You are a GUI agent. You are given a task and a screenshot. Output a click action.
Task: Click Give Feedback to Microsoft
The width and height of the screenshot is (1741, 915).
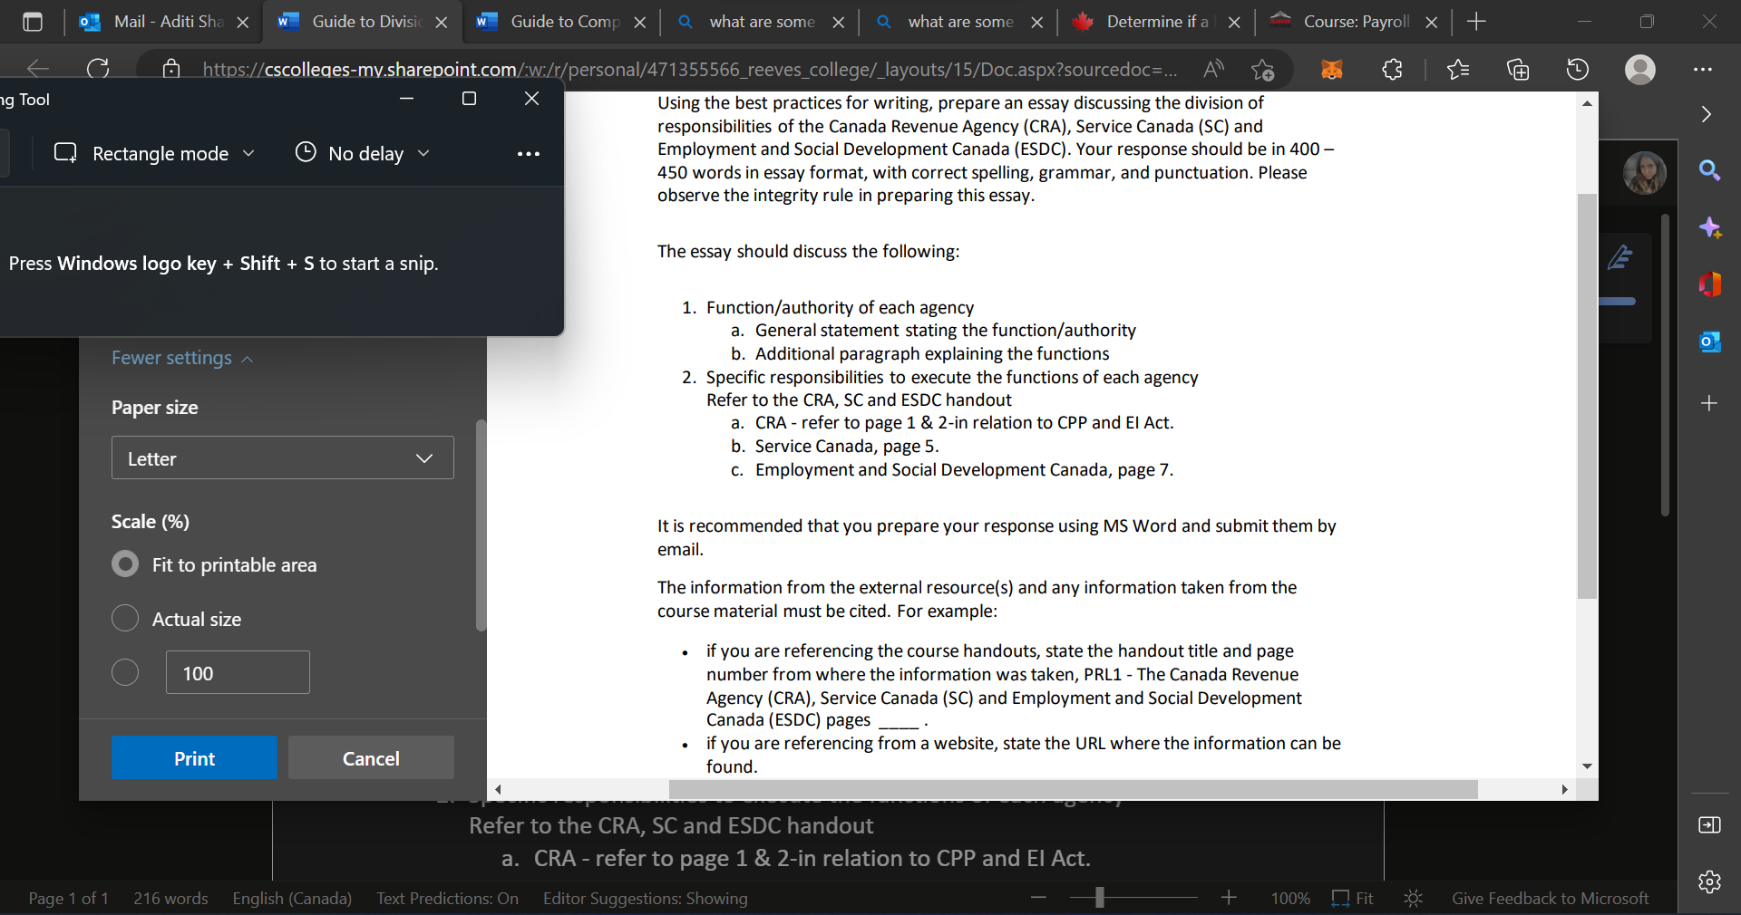[1550, 898]
